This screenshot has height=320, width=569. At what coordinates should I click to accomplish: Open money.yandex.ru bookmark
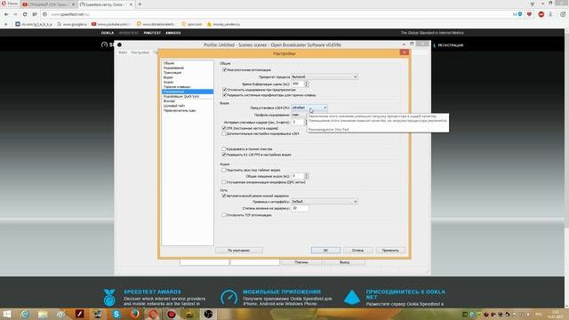(x=223, y=24)
